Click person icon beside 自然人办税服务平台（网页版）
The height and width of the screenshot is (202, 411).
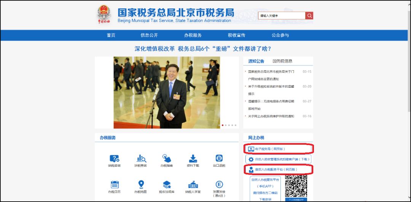251,170
